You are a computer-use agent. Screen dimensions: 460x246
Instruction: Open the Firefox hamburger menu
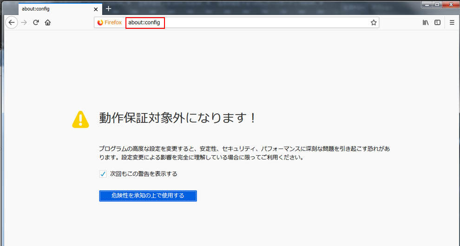click(452, 22)
